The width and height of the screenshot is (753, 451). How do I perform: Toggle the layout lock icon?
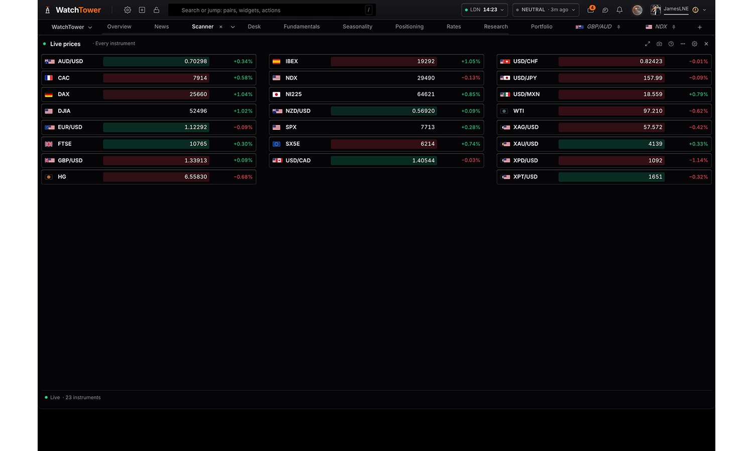pyautogui.click(x=157, y=10)
